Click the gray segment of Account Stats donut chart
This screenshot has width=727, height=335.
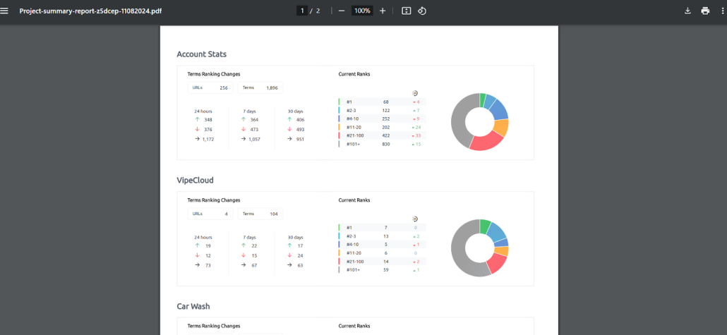tap(459, 121)
